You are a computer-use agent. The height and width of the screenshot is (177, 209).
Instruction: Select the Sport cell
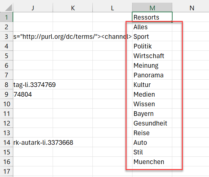click(x=152, y=37)
